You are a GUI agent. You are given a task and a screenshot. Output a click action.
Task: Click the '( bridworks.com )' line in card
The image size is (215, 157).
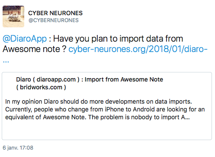[41, 87]
